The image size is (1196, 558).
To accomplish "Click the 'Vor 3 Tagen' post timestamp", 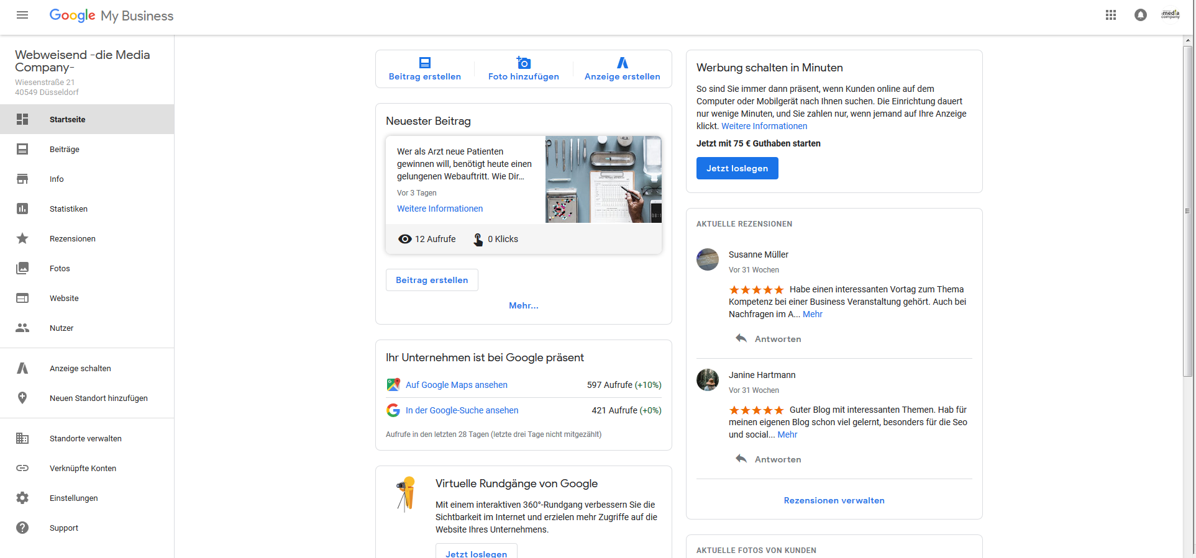I will [417, 193].
